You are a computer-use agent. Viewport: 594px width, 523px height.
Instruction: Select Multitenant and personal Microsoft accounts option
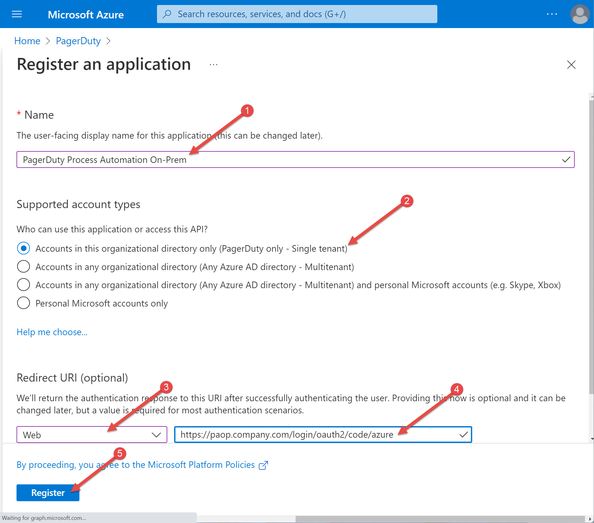click(23, 285)
